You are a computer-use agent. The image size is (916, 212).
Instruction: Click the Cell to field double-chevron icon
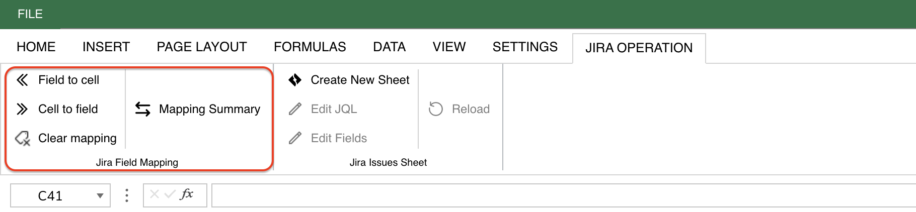(22, 109)
